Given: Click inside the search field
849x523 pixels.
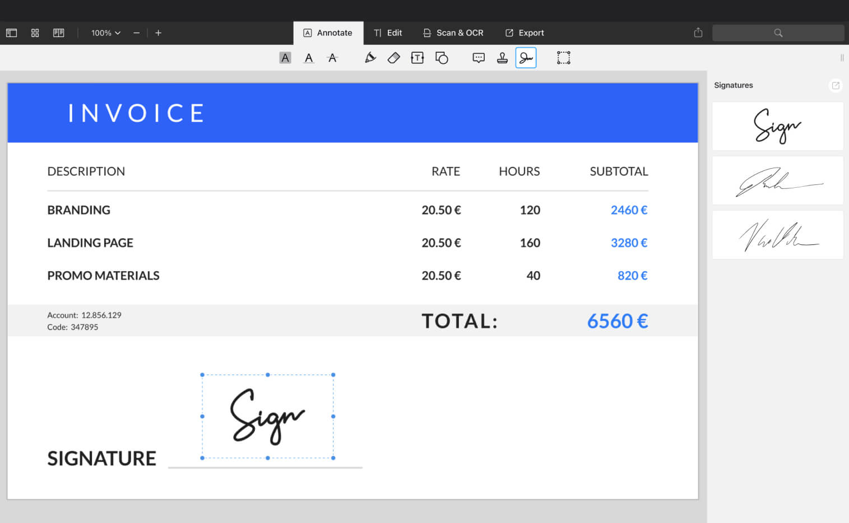Looking at the screenshot, I should click(x=778, y=33).
